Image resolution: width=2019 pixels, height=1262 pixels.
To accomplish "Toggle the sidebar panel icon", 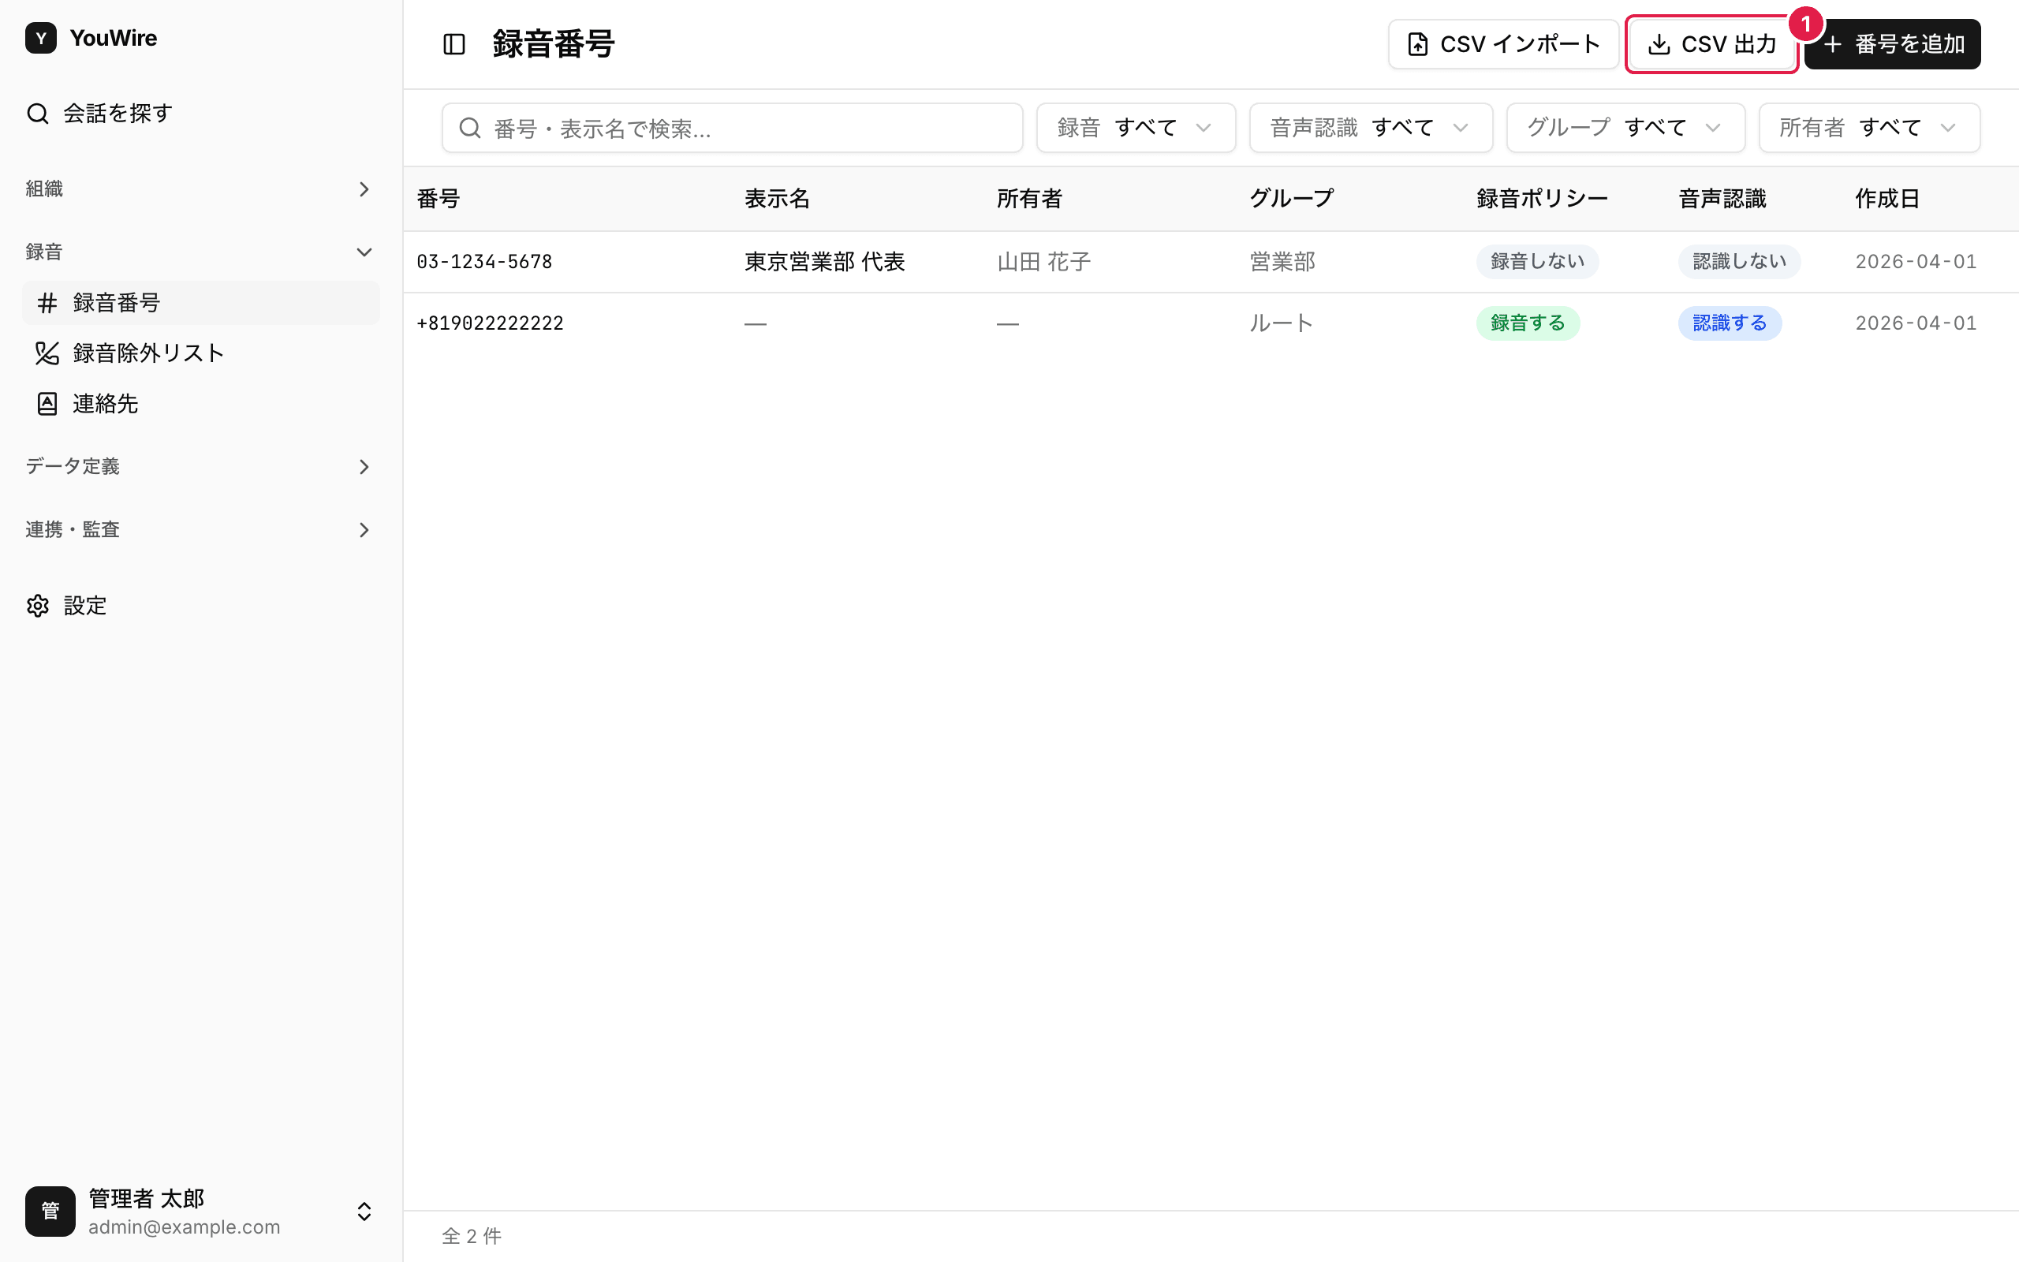I will coord(453,44).
